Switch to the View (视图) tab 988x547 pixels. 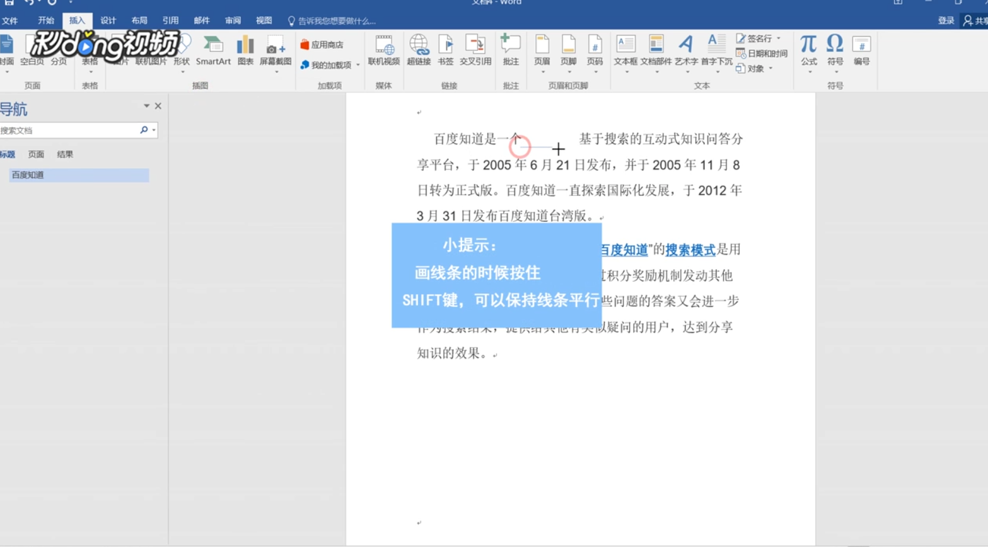click(264, 21)
